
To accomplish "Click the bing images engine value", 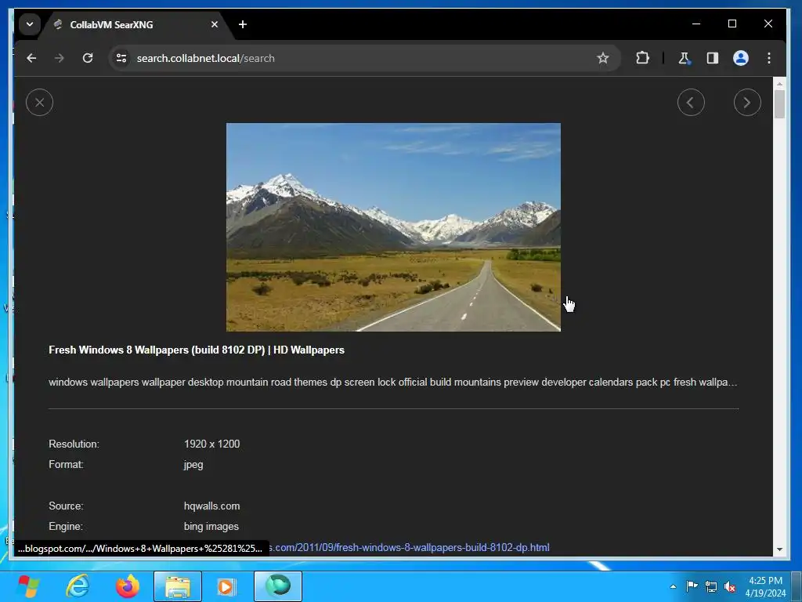I will pyautogui.click(x=211, y=526).
